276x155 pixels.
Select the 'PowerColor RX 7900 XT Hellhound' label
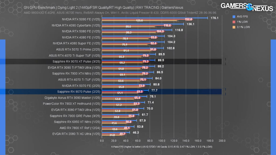67,104
